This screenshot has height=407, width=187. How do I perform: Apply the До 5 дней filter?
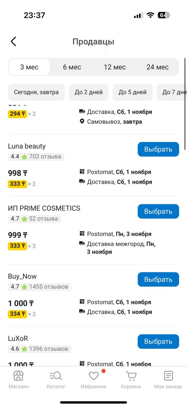(x=132, y=92)
